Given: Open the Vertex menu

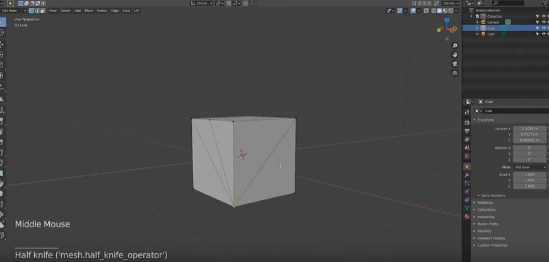Looking at the screenshot, I should (x=102, y=11).
